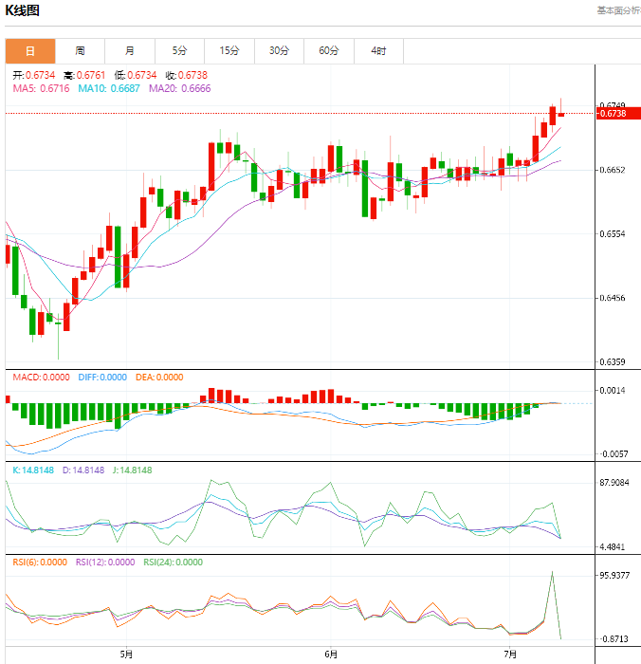Image resolution: width=641 pixels, height=664 pixels.
Task: Open the 5分 five-minute chart tab
Action: pyautogui.click(x=179, y=51)
